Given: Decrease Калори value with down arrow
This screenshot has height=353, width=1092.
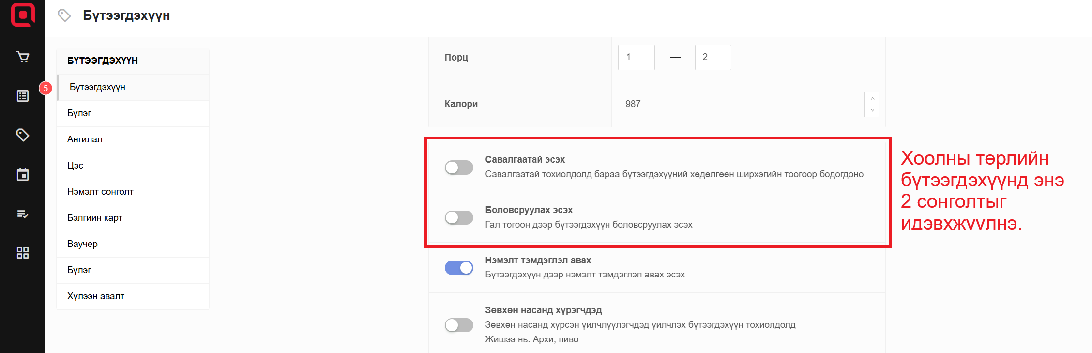Looking at the screenshot, I should click(x=872, y=110).
